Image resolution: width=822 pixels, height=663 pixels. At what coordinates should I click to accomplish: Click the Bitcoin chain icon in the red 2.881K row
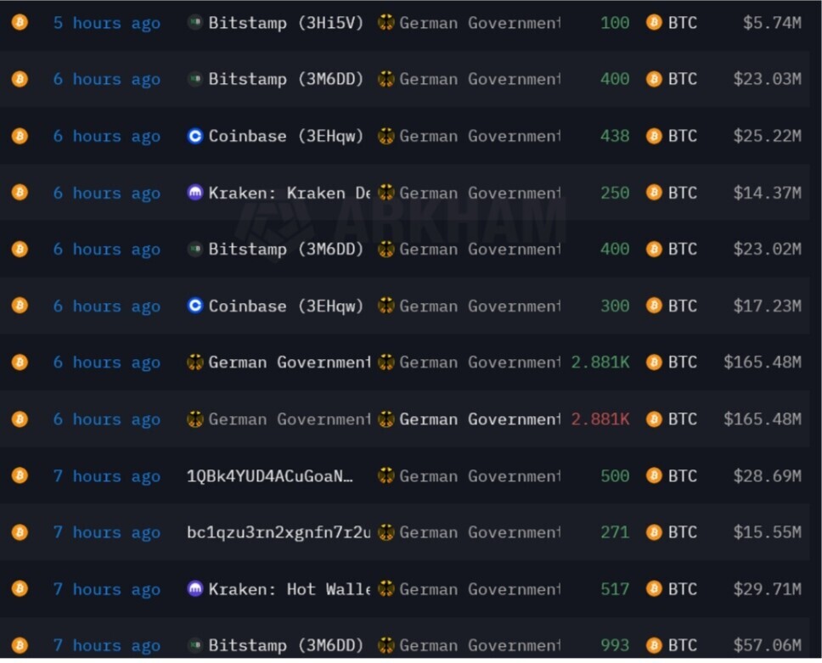click(x=20, y=419)
